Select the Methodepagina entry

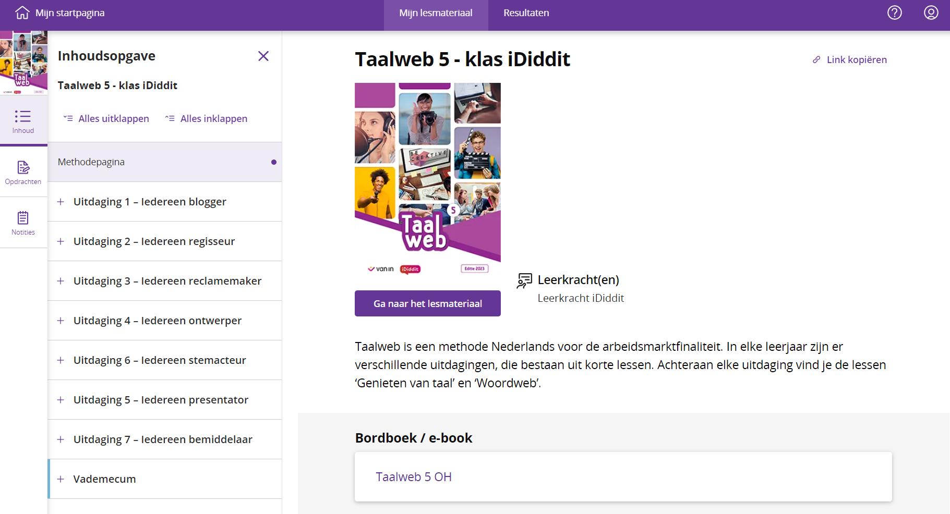coord(165,162)
